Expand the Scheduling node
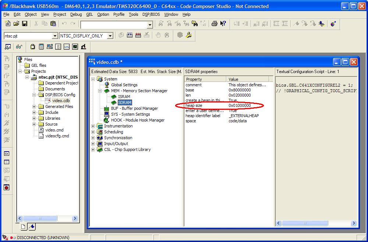 tap(93, 132)
